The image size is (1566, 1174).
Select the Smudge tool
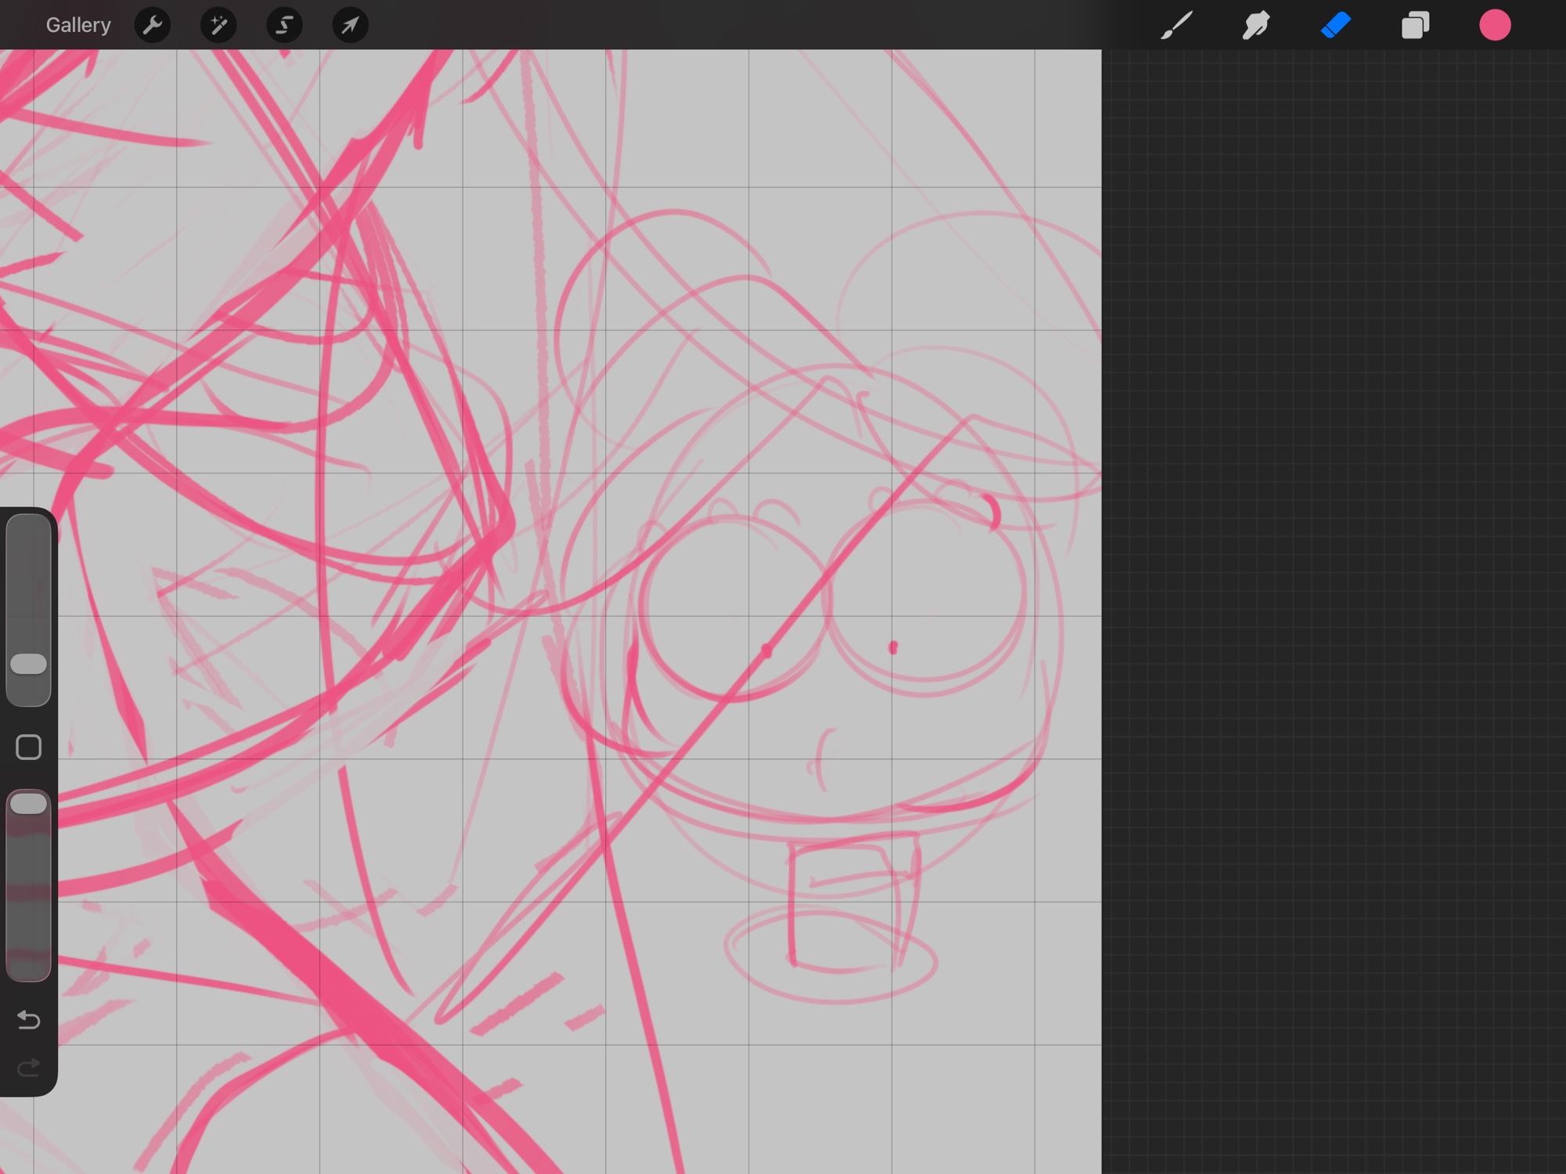tap(1256, 25)
